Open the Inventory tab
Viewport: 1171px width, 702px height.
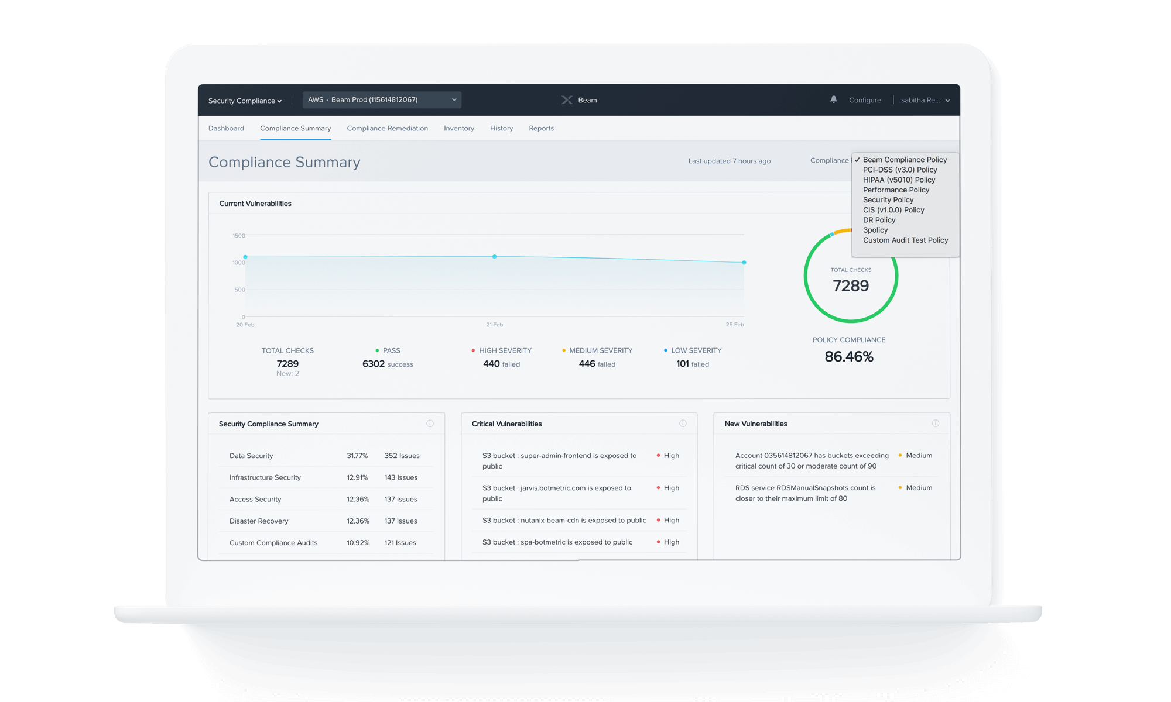(458, 128)
